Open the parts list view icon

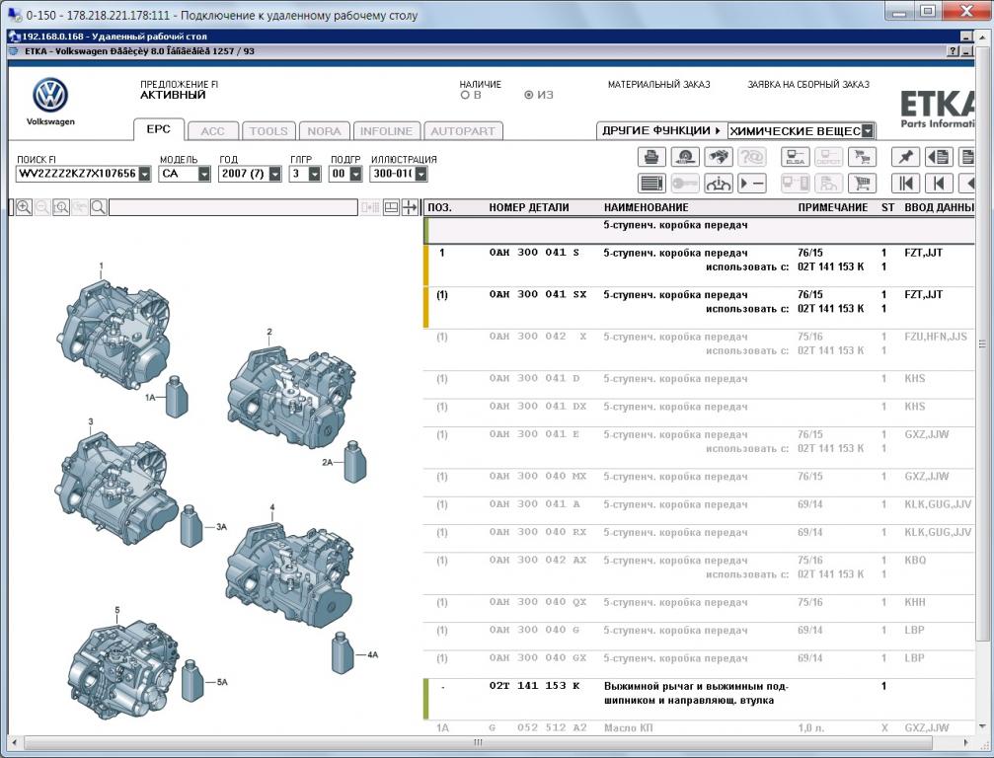(651, 184)
